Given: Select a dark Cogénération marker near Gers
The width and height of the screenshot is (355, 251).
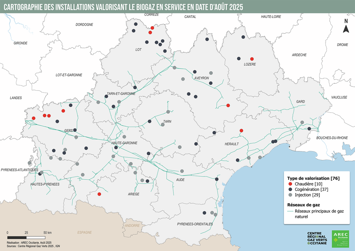Looking at the screenshot, I should pos(75,130).
